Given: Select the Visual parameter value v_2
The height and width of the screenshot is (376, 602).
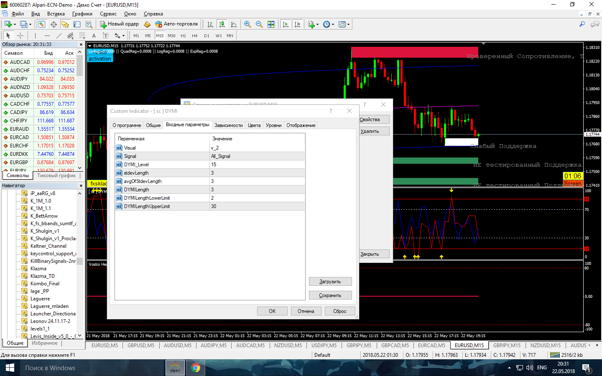Looking at the screenshot, I should [x=257, y=148].
